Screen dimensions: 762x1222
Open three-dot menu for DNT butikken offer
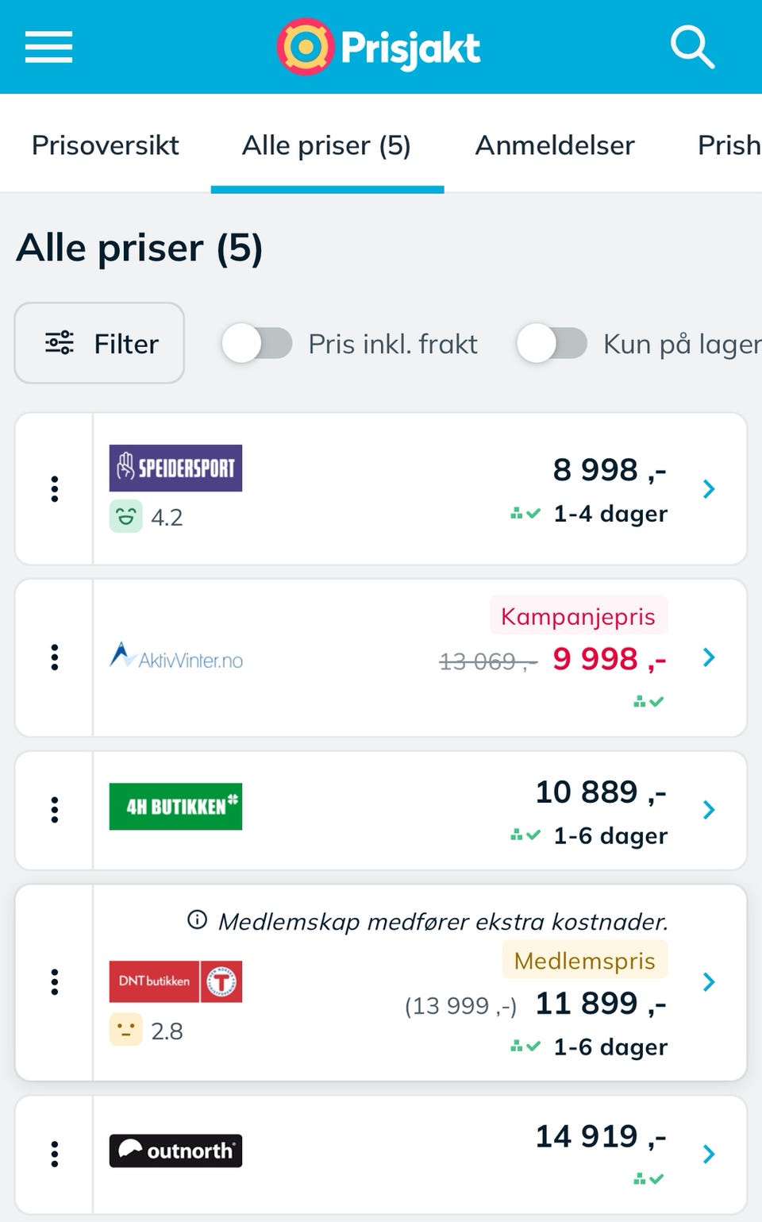55,982
